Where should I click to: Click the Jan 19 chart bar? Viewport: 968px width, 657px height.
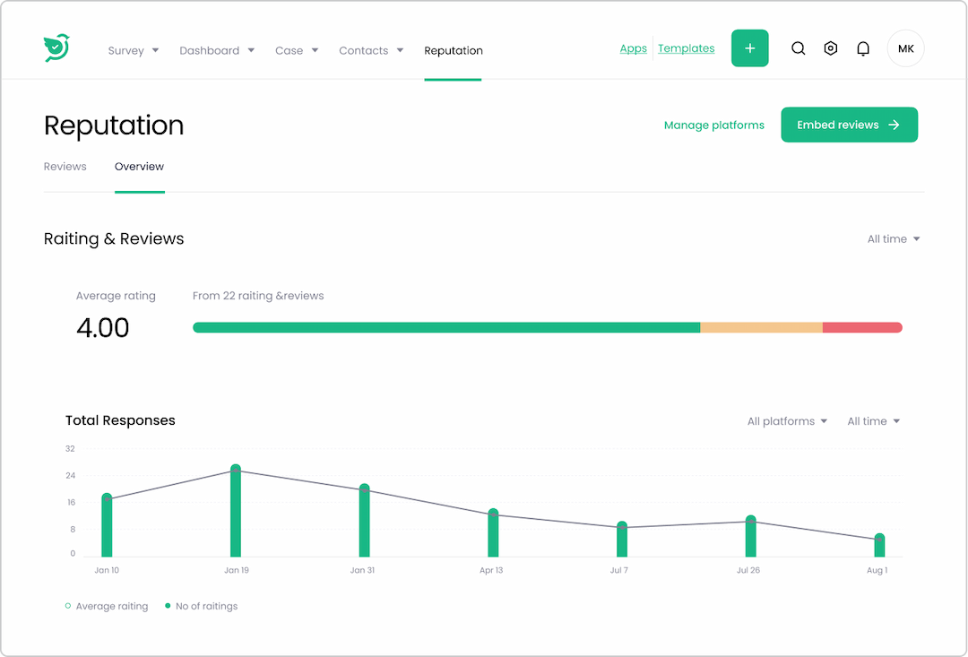click(236, 512)
